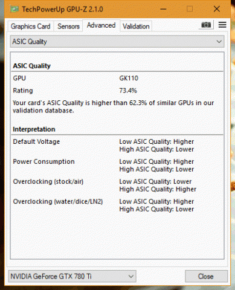Image resolution: width=235 pixels, height=290 pixels.
Task: Minimize the GPU-Z window
Action: pyautogui.click(x=163, y=9)
